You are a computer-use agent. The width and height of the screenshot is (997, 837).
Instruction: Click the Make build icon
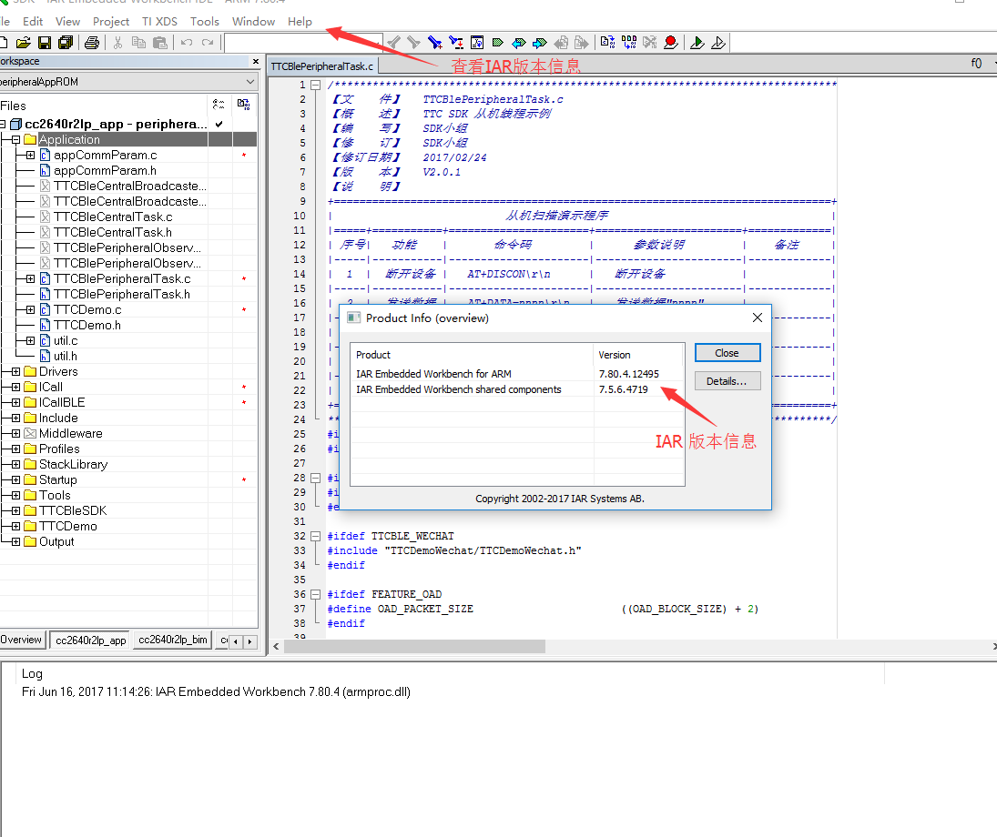coord(629,43)
